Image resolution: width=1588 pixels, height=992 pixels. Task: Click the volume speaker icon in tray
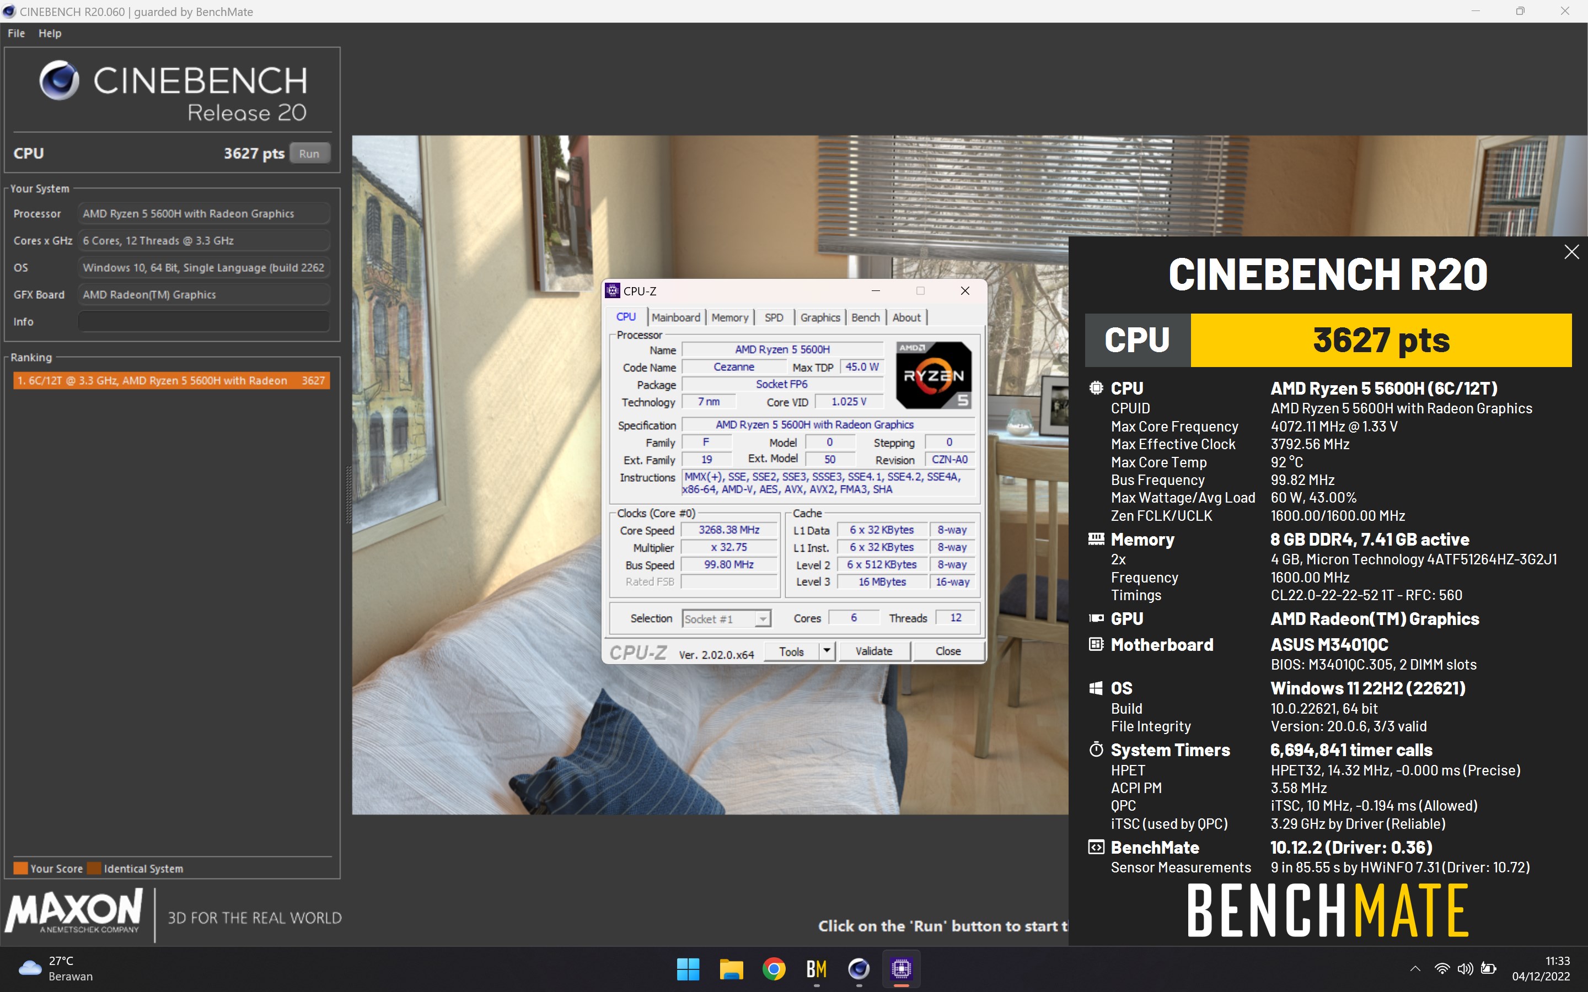point(1464,968)
